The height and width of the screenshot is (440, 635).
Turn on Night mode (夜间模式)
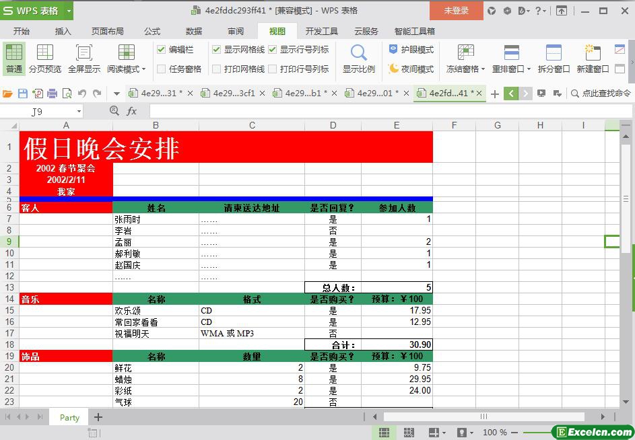(x=411, y=69)
